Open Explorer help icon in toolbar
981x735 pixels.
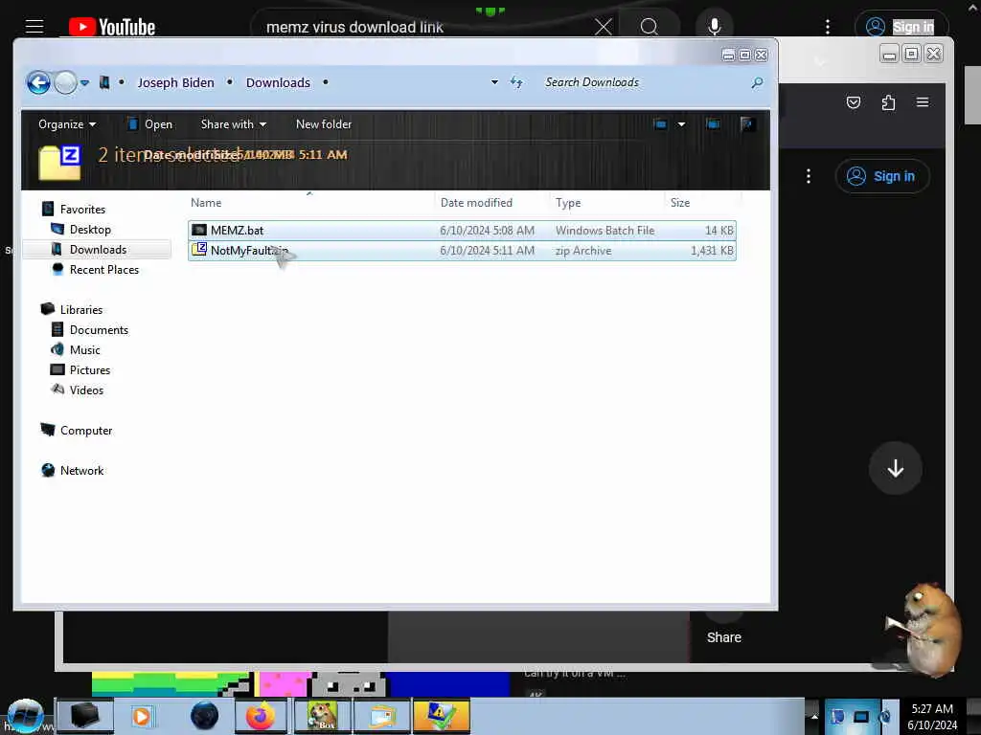point(746,124)
